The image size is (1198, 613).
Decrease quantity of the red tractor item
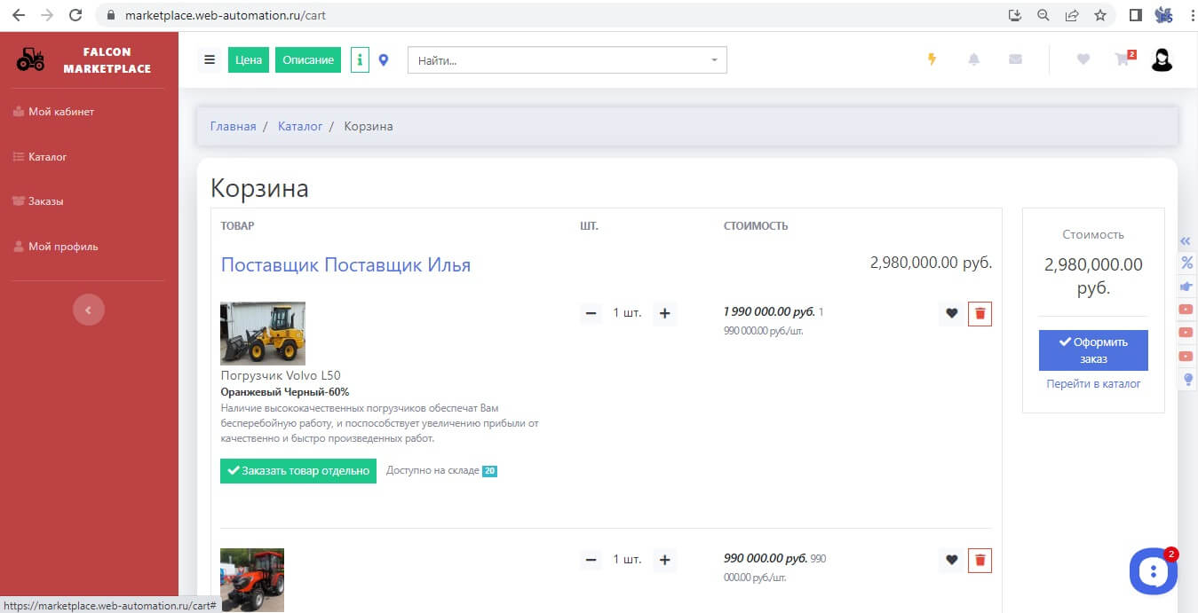[591, 560]
